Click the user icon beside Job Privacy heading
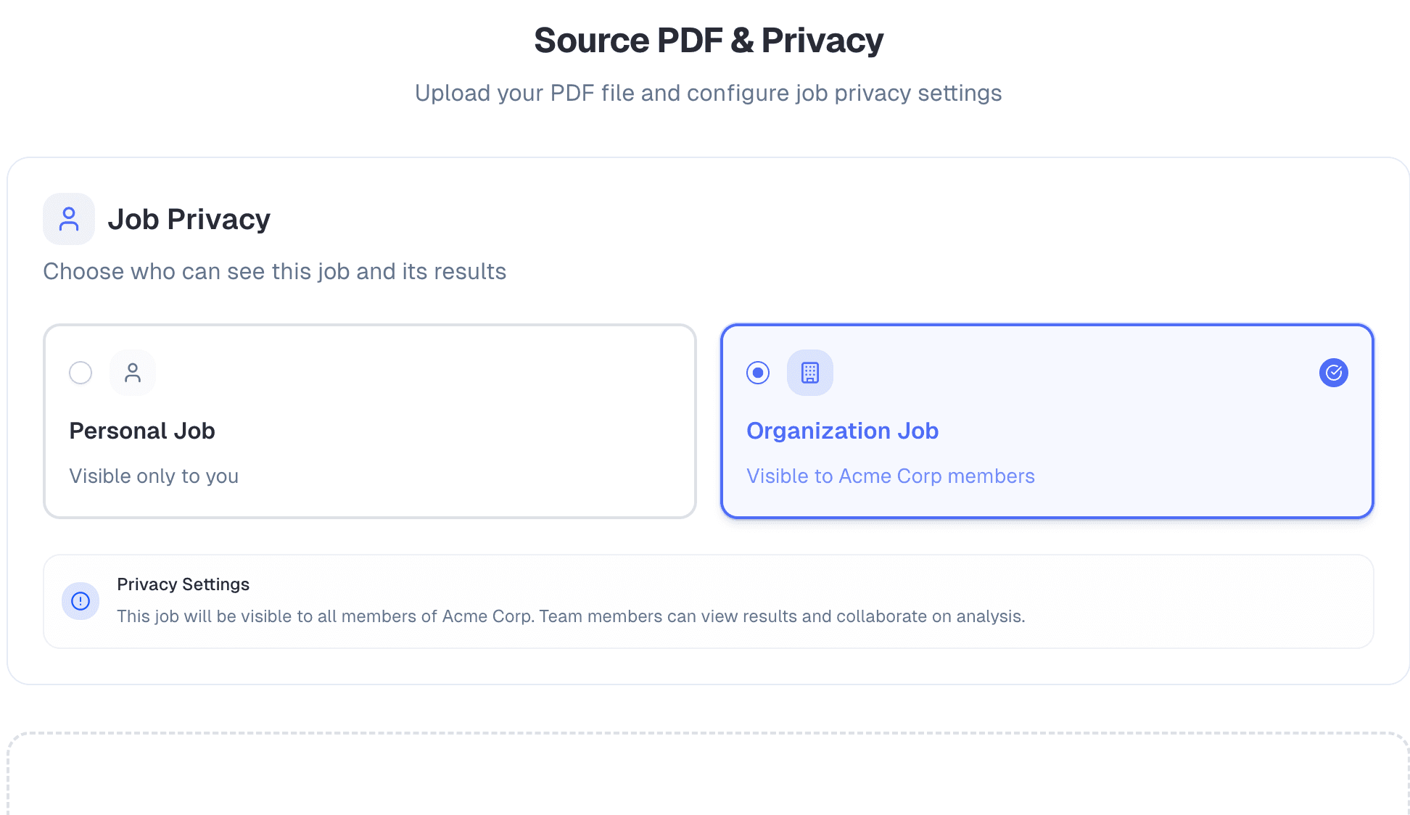The height and width of the screenshot is (815, 1410). click(x=69, y=219)
